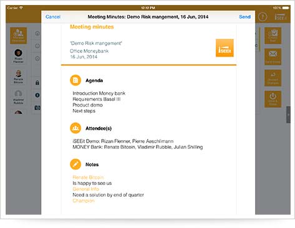Tap the 16 Jun, 2014 date in header
The height and width of the screenshot is (228, 295).
coord(84,57)
